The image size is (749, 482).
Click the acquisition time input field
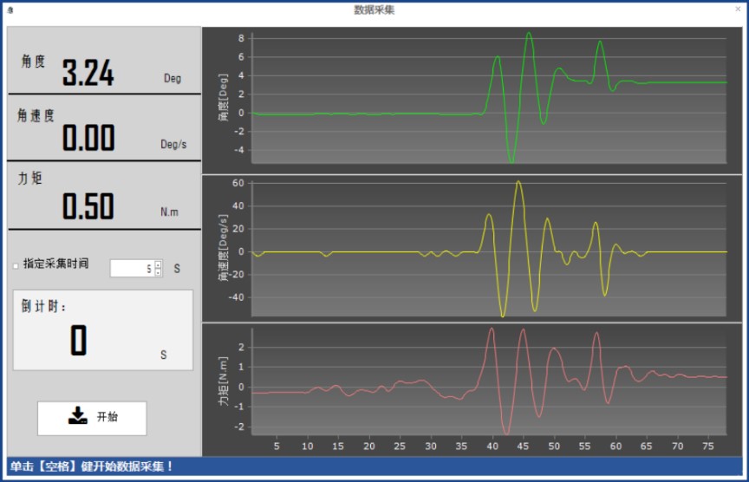point(132,269)
